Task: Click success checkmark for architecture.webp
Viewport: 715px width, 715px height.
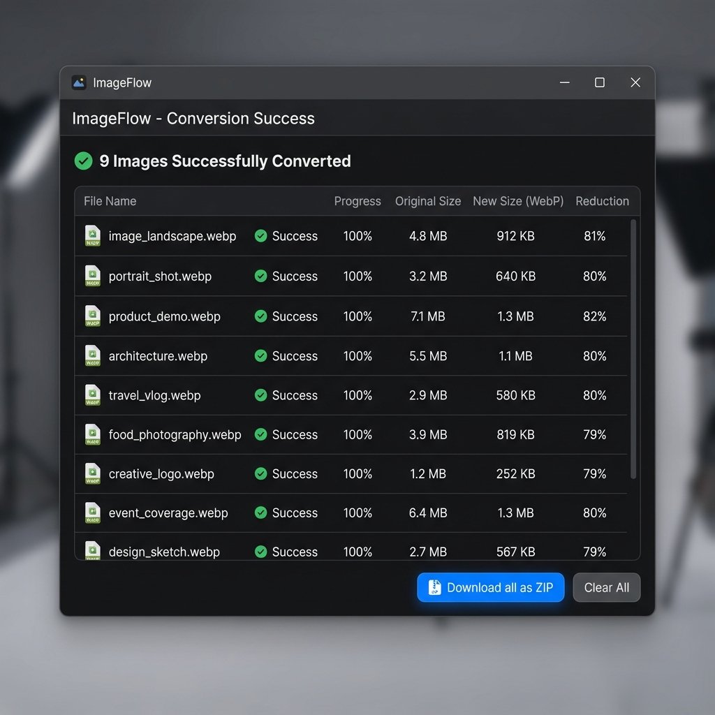Action: tap(261, 355)
